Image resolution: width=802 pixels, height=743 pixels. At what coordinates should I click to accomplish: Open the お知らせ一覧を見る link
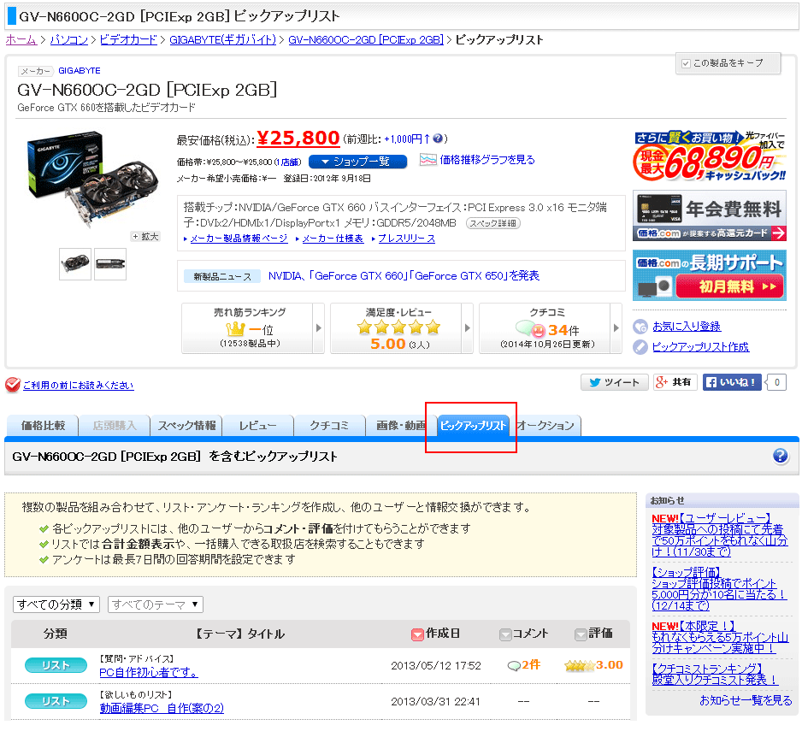[x=746, y=700]
